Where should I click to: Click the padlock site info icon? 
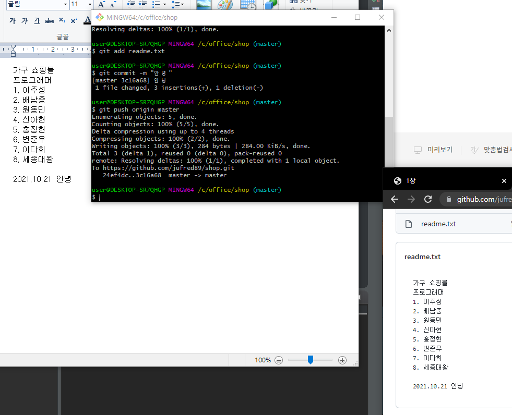[x=449, y=199]
